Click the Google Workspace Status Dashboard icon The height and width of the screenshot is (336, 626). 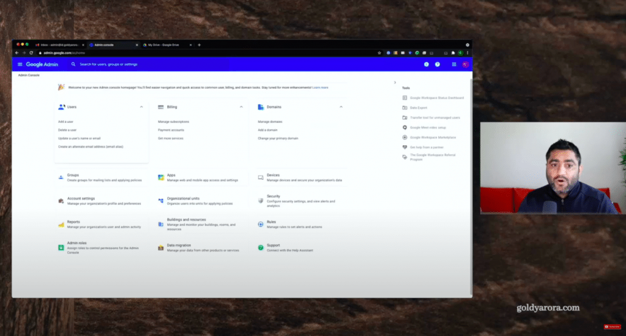[405, 98]
